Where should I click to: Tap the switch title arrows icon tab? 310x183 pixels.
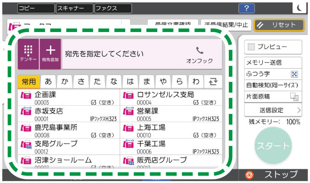(x=213, y=81)
